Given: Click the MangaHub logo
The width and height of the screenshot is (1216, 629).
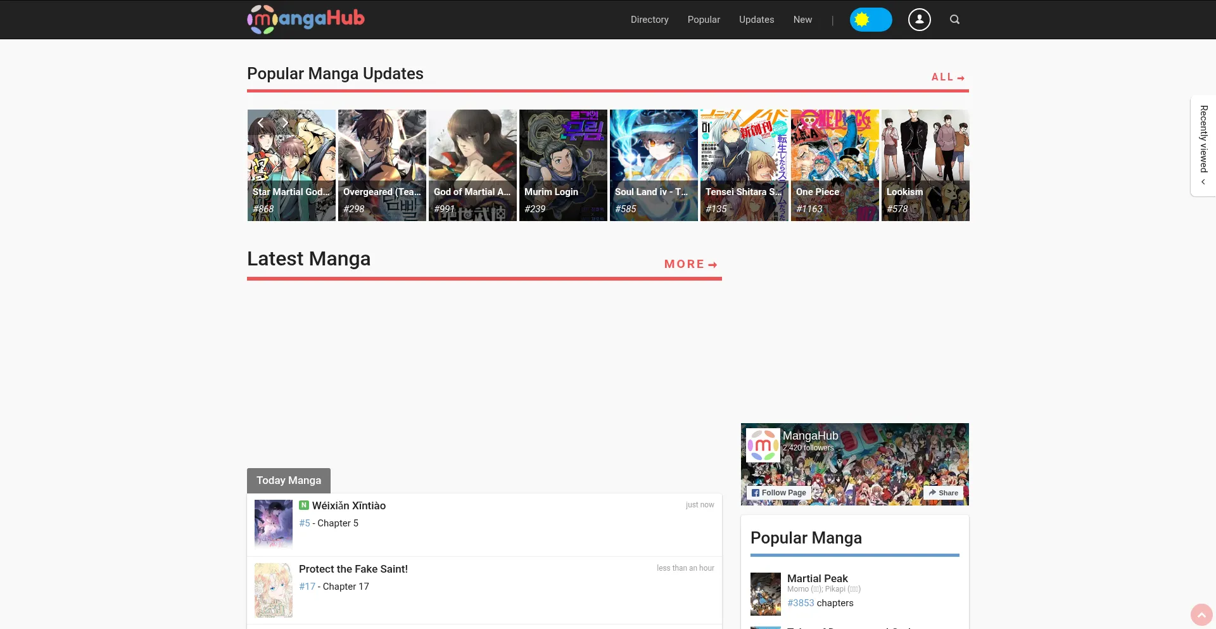Looking at the screenshot, I should tap(306, 19).
